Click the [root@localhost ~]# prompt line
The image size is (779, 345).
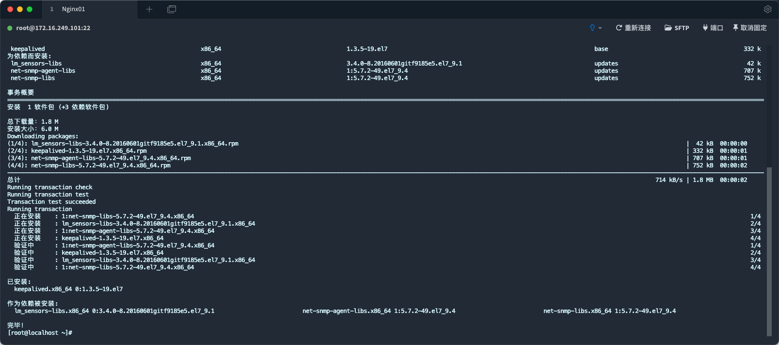(40, 333)
